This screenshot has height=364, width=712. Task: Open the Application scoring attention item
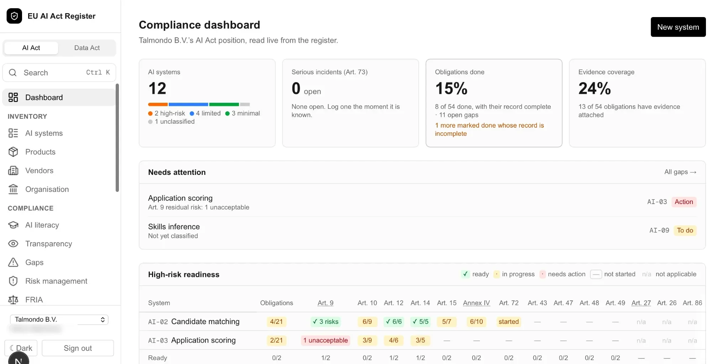(422, 202)
